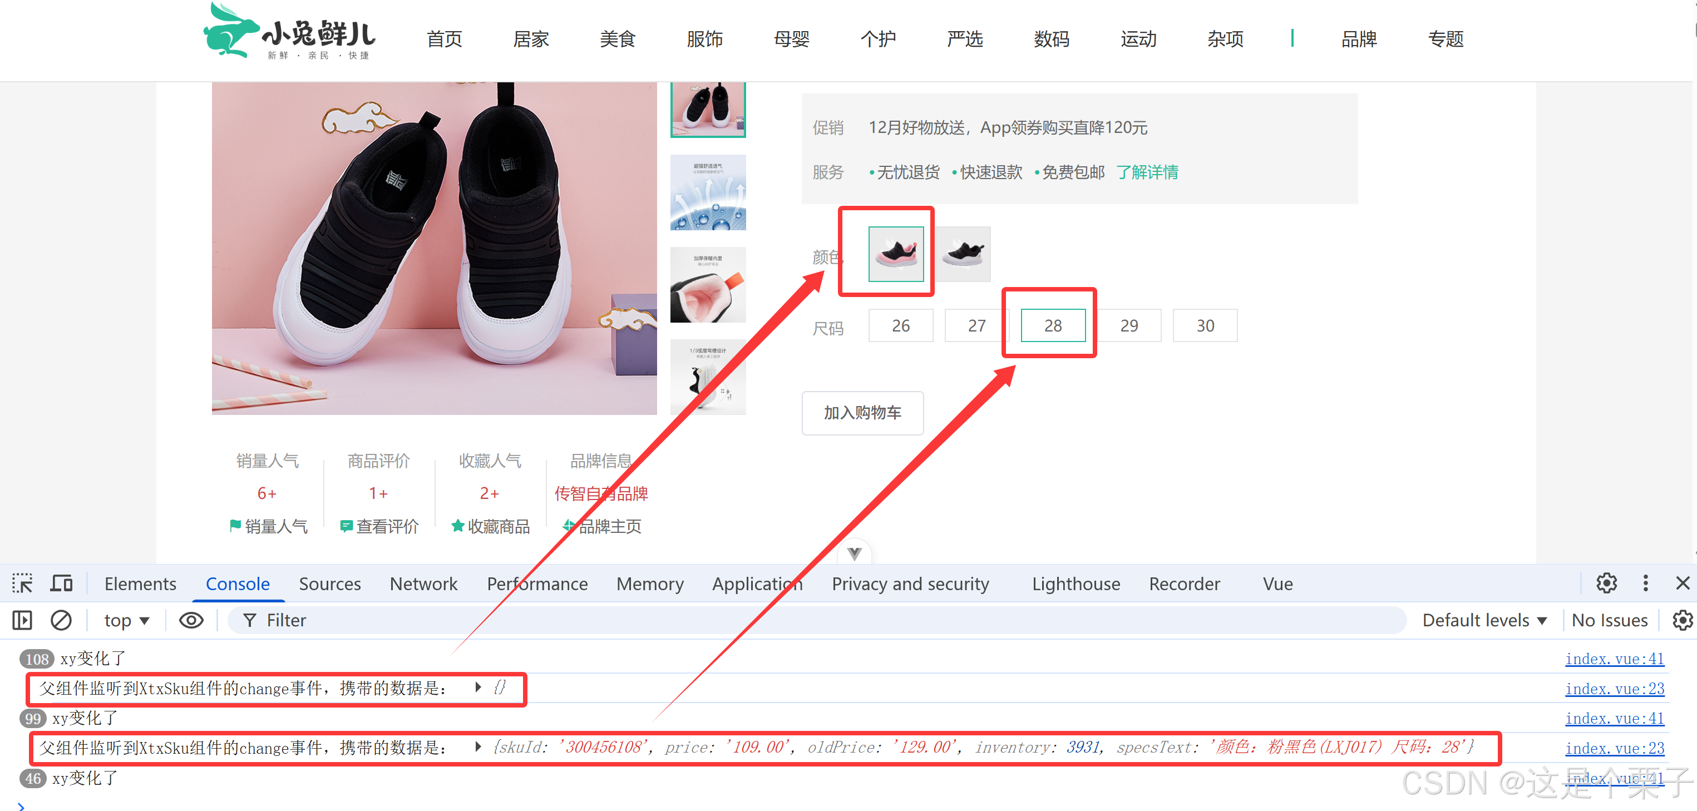Image resolution: width=1697 pixels, height=811 pixels.
Task: Select the second product thumbnail image
Action: [x=708, y=192]
